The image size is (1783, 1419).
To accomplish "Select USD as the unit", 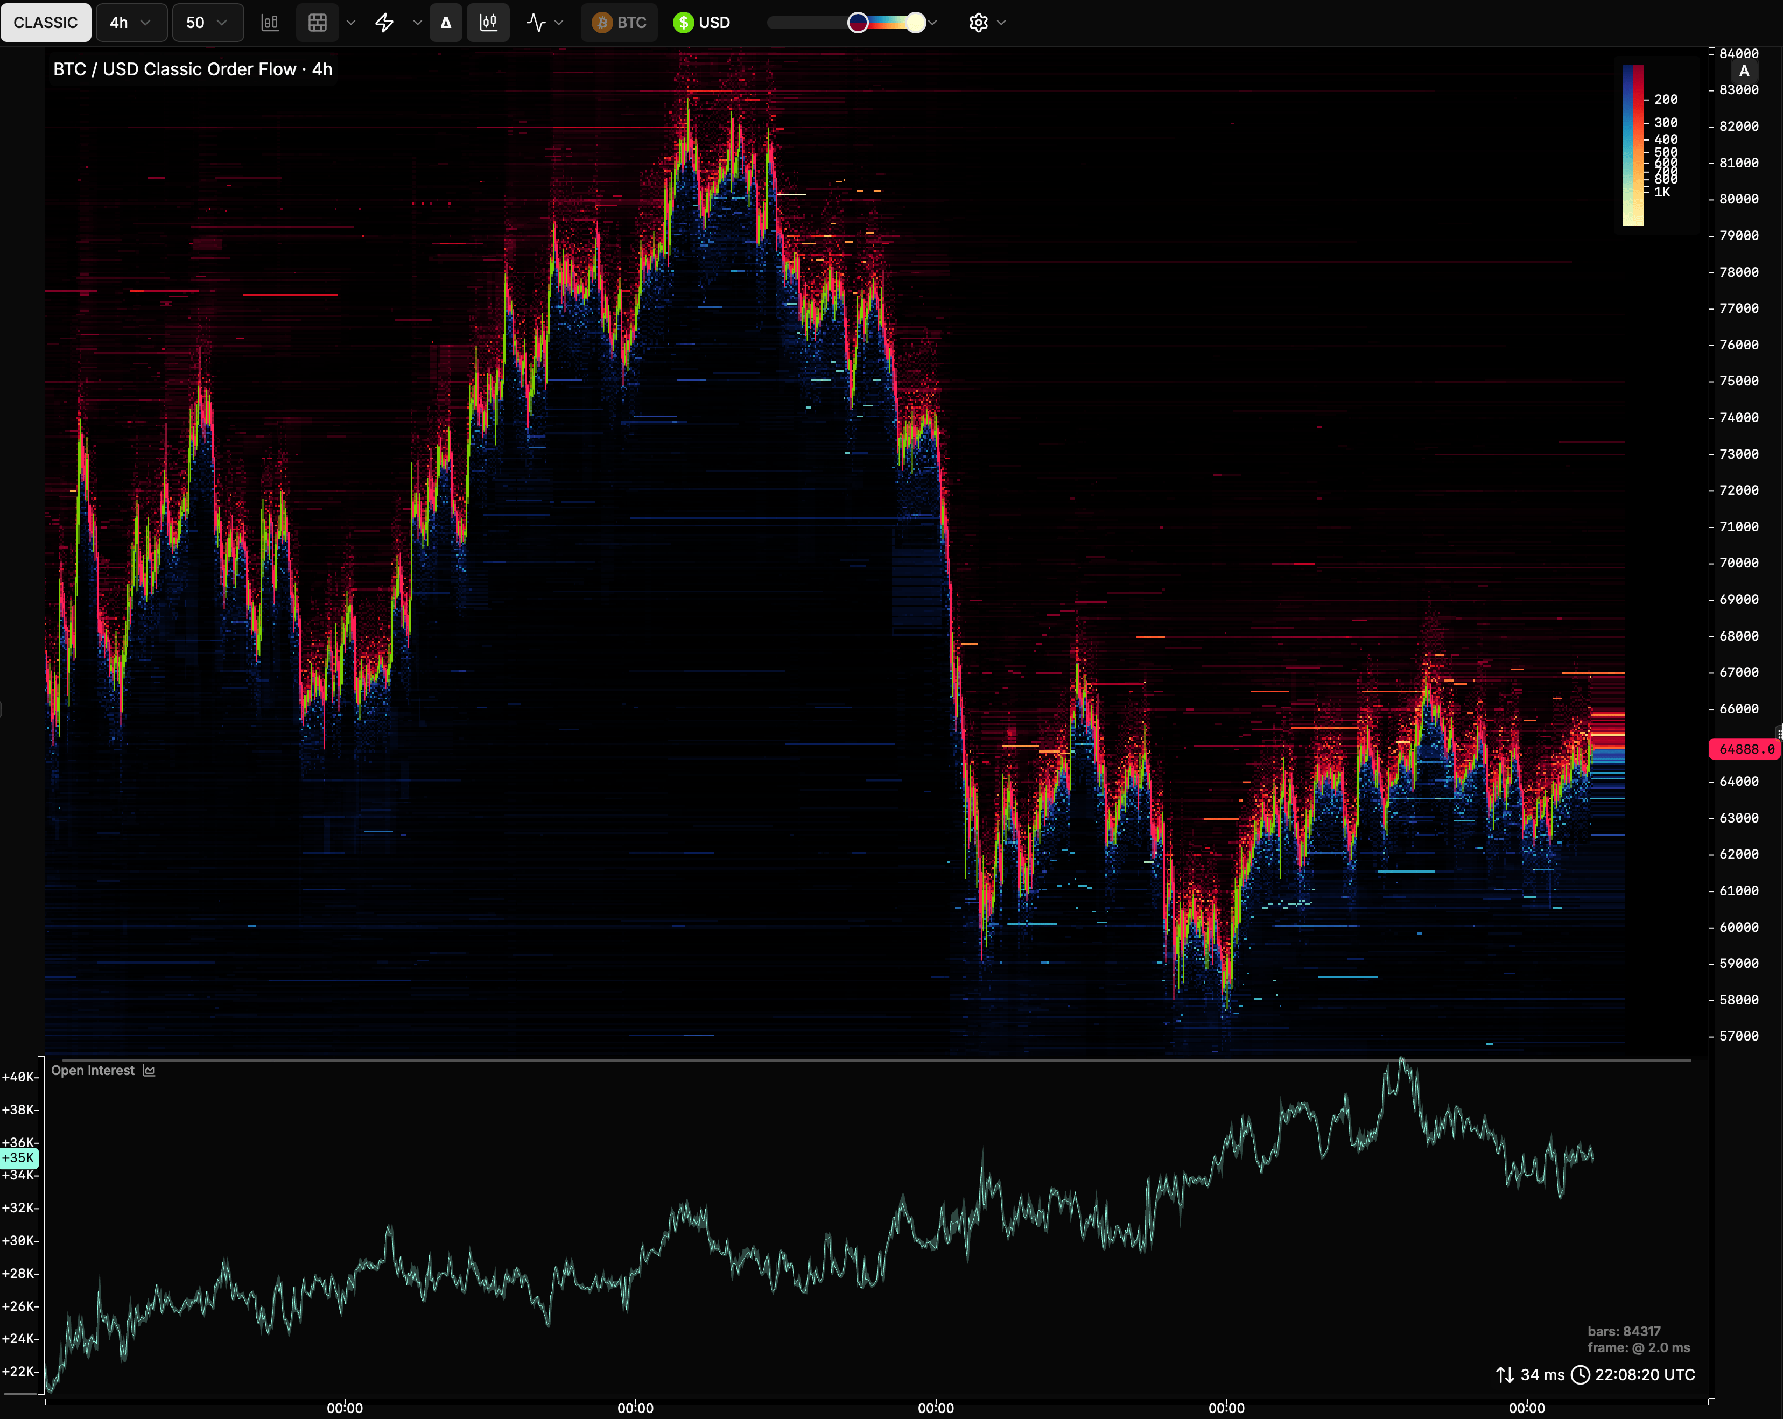I will tap(701, 22).
